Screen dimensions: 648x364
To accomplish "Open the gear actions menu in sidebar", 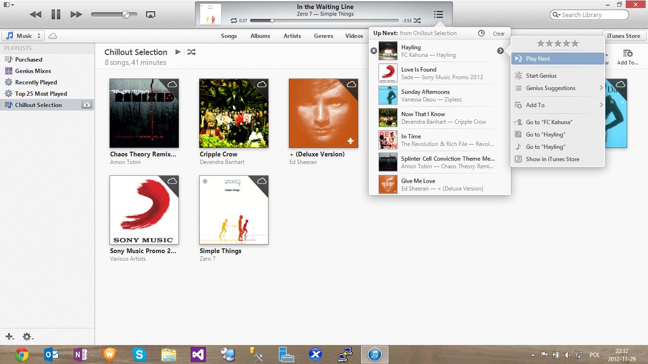I will (28, 337).
